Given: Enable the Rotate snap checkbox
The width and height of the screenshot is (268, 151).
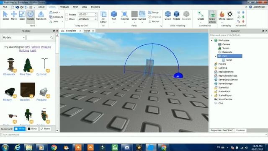Looking at the screenshot, I should [67, 15].
